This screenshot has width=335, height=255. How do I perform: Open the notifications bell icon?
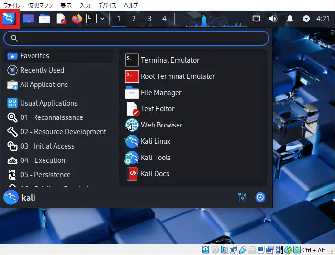(290, 19)
